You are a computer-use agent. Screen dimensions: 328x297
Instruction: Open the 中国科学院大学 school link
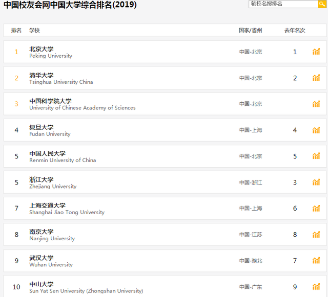(x=50, y=101)
